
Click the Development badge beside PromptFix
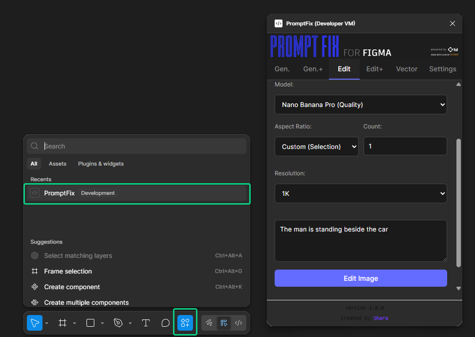(98, 193)
